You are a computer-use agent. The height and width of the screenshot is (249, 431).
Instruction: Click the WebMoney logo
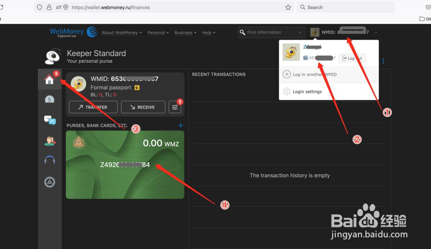[74, 32]
